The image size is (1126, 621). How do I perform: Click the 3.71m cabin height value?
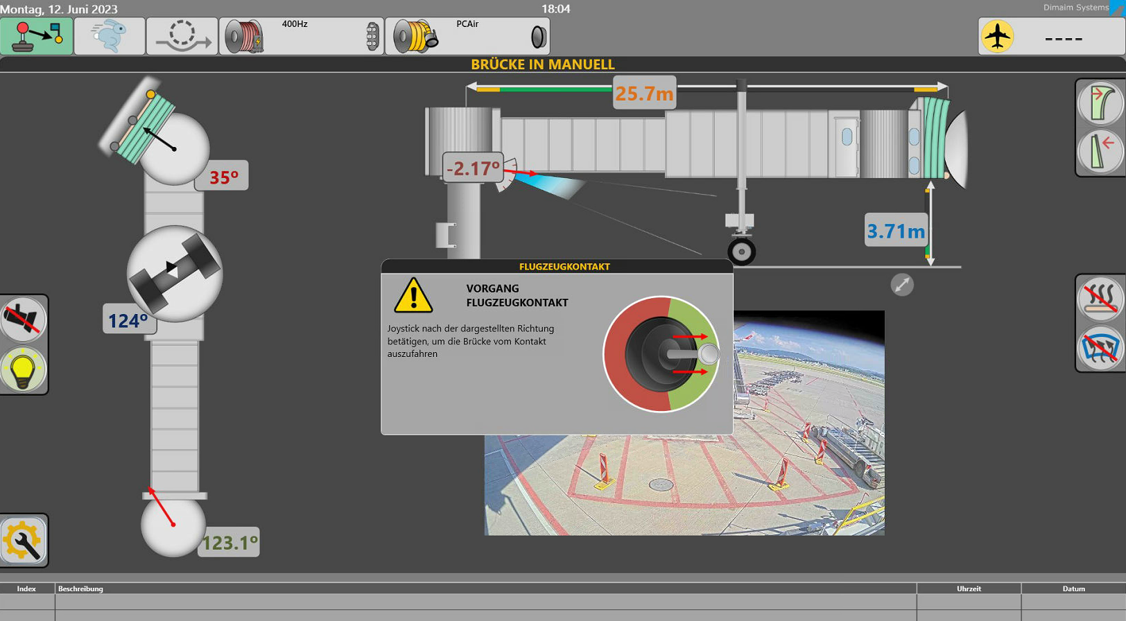[x=896, y=231]
